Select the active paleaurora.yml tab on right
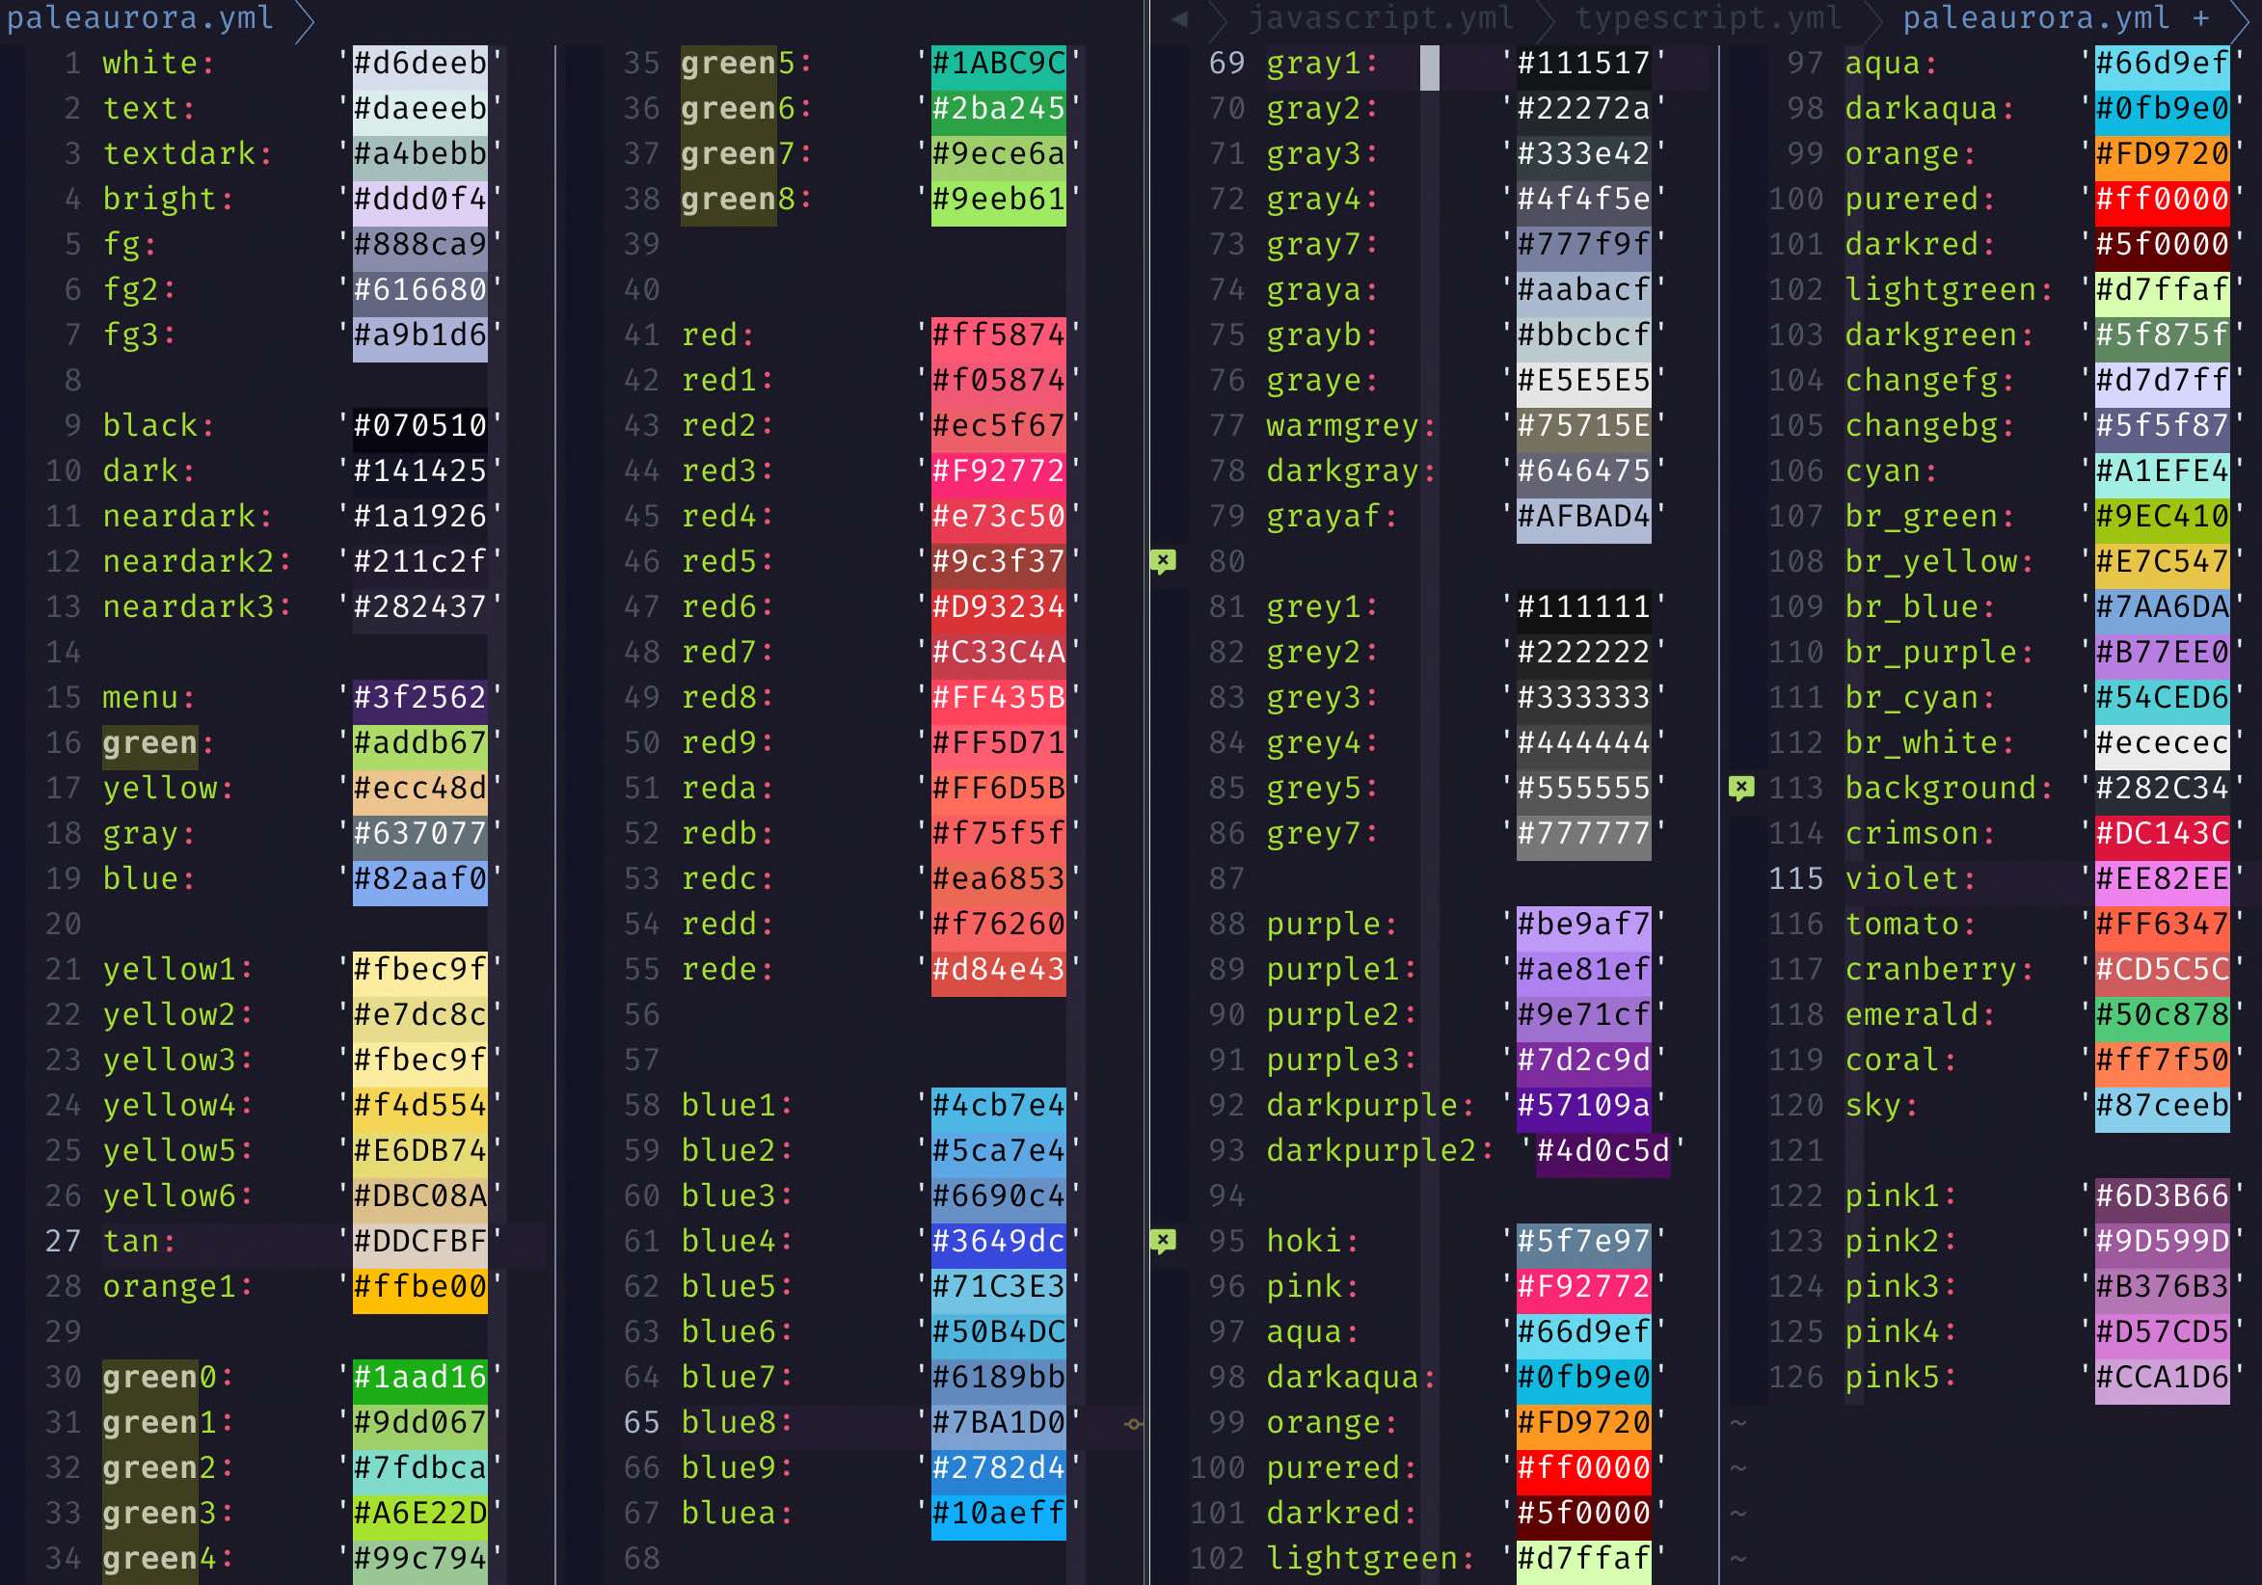Viewport: 2262px width, 1585px height. (x=2035, y=17)
